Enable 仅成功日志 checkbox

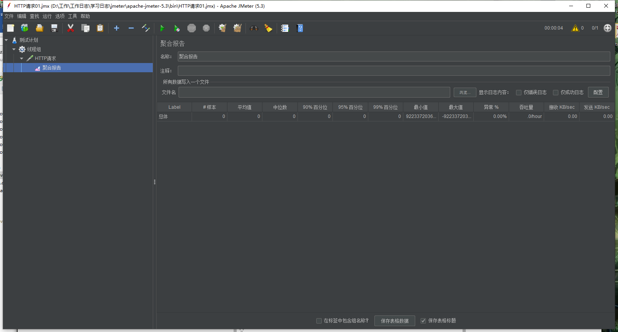556,93
